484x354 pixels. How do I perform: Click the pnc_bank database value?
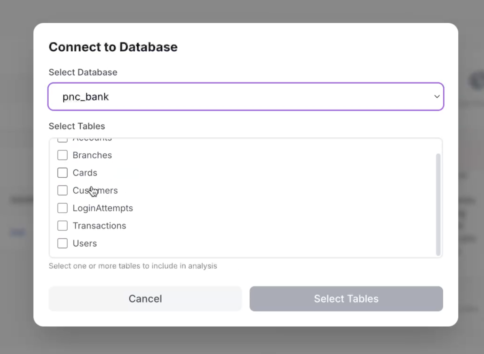point(86,97)
